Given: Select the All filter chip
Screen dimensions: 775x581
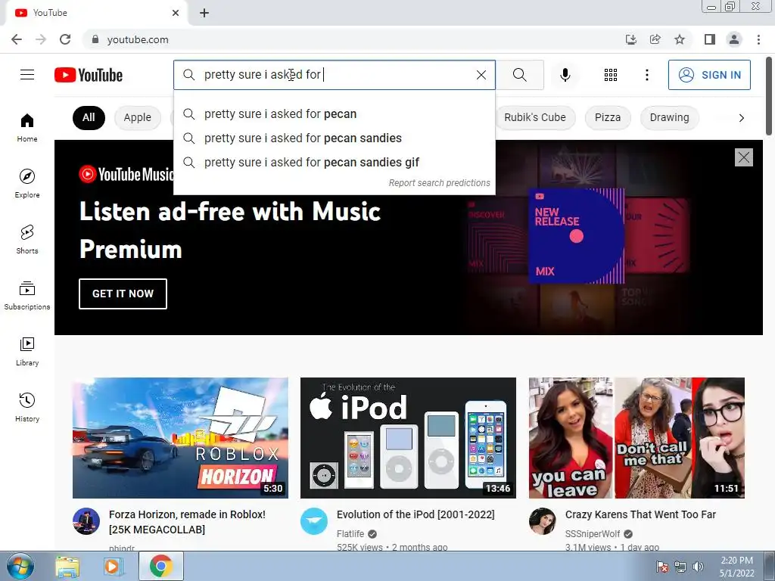Looking at the screenshot, I should [89, 117].
